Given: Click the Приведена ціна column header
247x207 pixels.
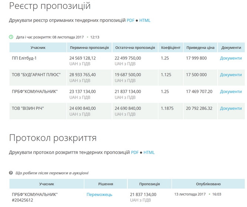Looking at the screenshot, I should coord(200,48).
